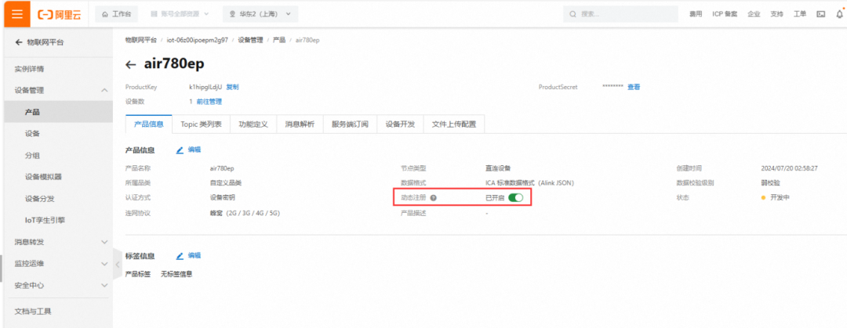The image size is (847, 328).
Task: Open the 企业 top menu
Action: coord(754,14)
